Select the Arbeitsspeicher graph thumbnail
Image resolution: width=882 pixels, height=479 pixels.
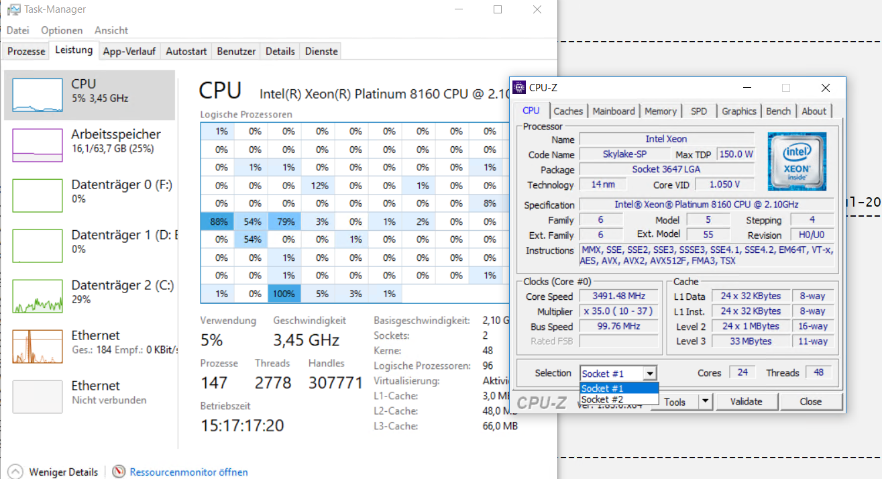click(x=36, y=145)
